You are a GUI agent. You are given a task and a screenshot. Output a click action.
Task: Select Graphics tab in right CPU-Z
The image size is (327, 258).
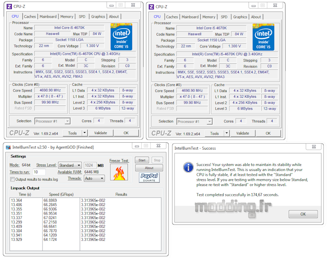click(x=240, y=17)
